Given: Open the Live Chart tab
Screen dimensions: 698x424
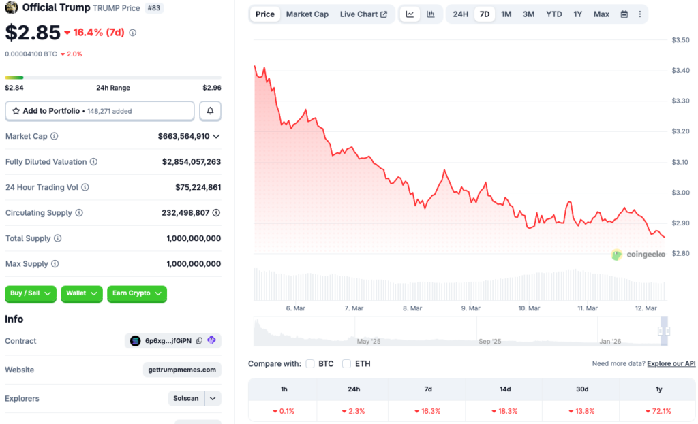Looking at the screenshot, I should [364, 14].
